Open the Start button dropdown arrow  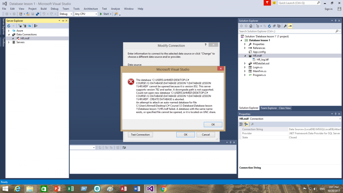[x=111, y=14]
